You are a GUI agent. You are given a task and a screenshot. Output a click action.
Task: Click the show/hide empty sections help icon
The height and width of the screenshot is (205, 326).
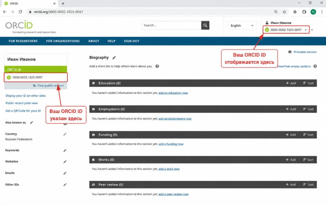pos(315,66)
